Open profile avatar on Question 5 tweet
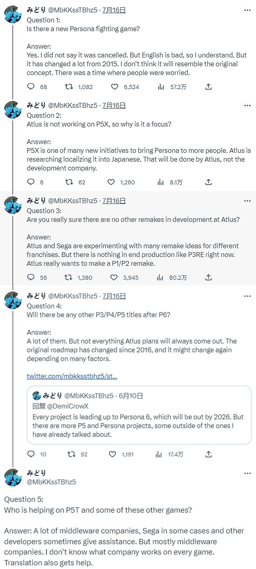The height and width of the screenshot is (569, 256). point(13,477)
